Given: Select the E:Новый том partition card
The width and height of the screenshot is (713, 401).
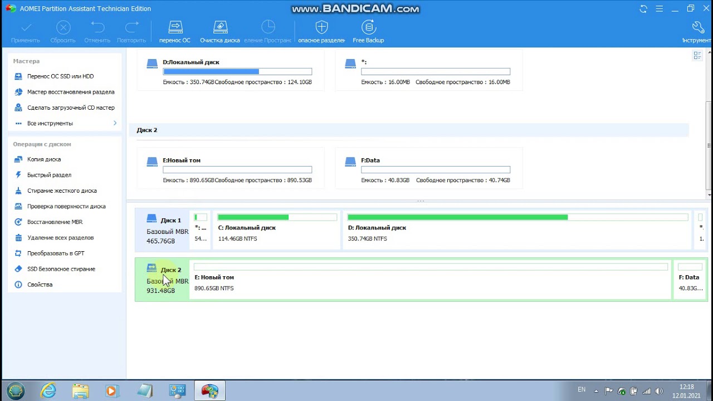Looking at the screenshot, I should click(x=231, y=169).
